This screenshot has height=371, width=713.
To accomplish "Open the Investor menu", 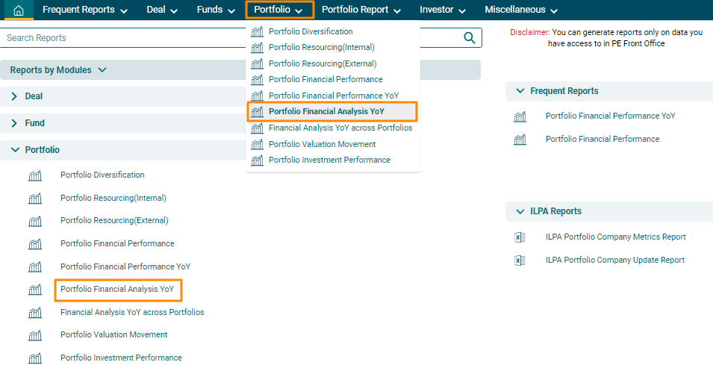I will pyautogui.click(x=442, y=10).
